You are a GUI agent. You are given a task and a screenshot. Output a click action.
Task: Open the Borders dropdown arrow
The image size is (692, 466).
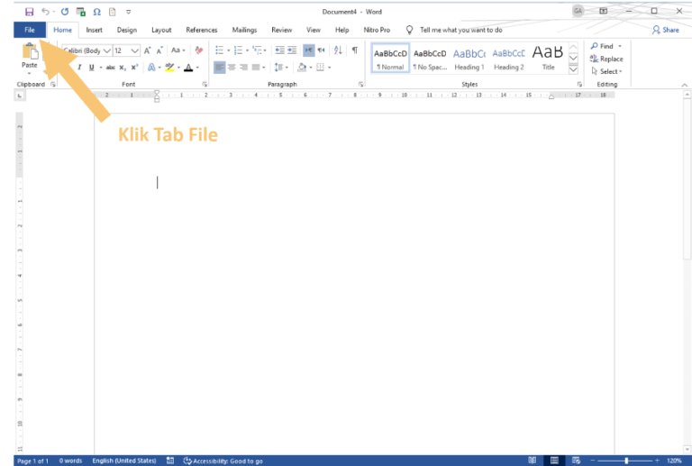click(329, 68)
